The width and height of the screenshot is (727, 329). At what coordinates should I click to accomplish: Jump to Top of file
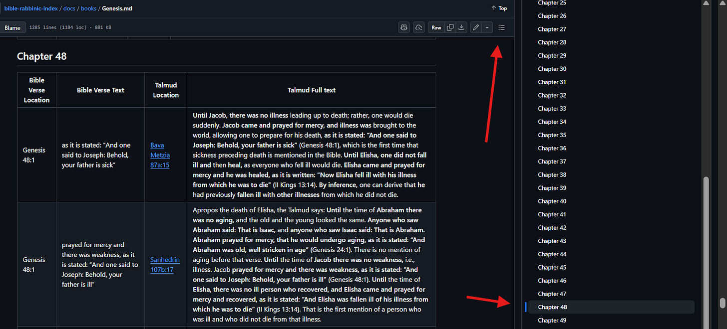pyautogui.click(x=499, y=8)
